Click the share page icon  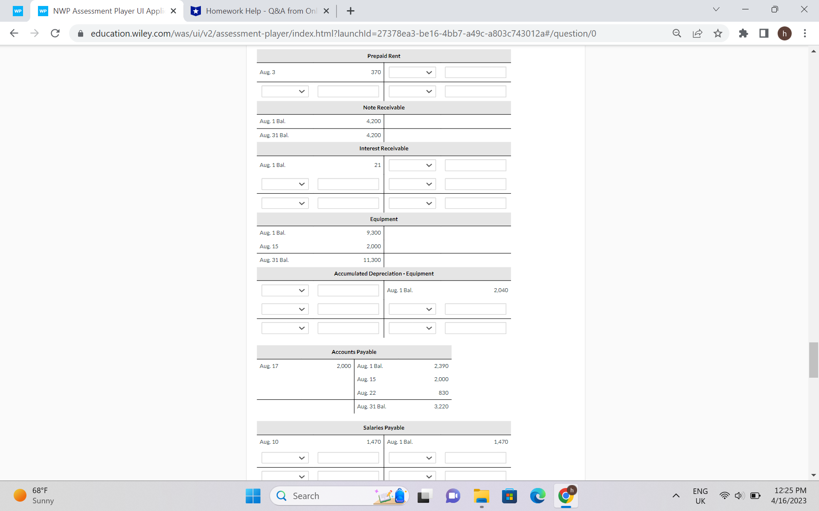pos(697,33)
